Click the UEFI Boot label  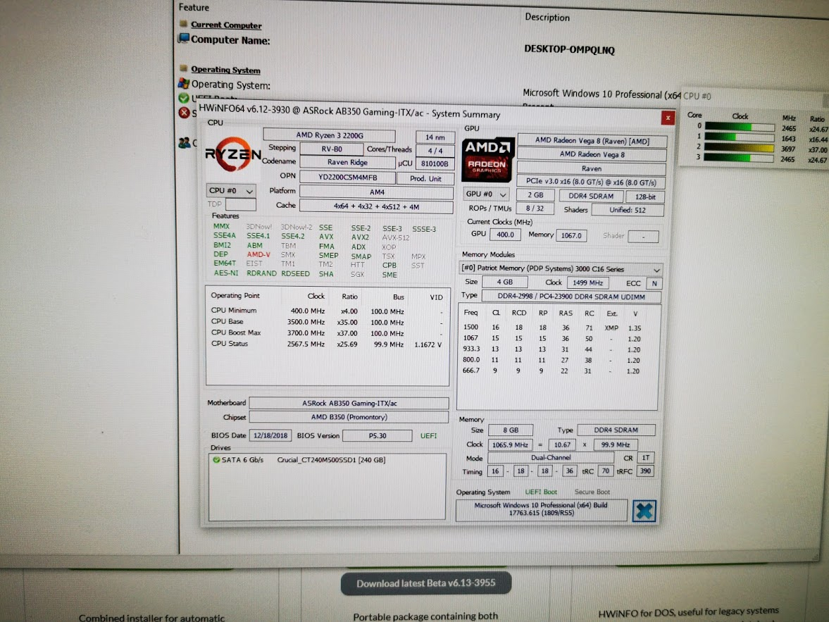coord(540,492)
